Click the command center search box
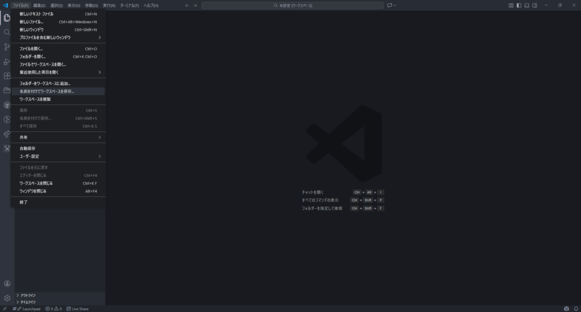This screenshot has width=581, height=312. click(292, 5)
